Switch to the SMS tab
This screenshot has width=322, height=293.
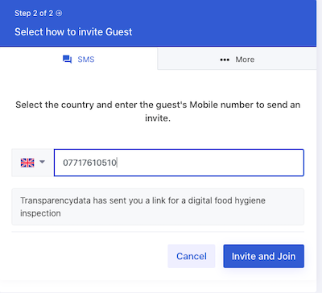click(x=78, y=59)
